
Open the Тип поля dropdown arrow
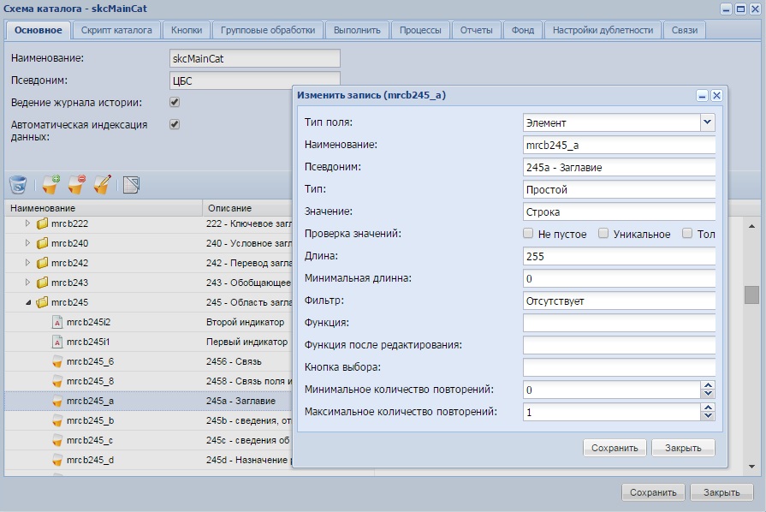pyautogui.click(x=708, y=122)
